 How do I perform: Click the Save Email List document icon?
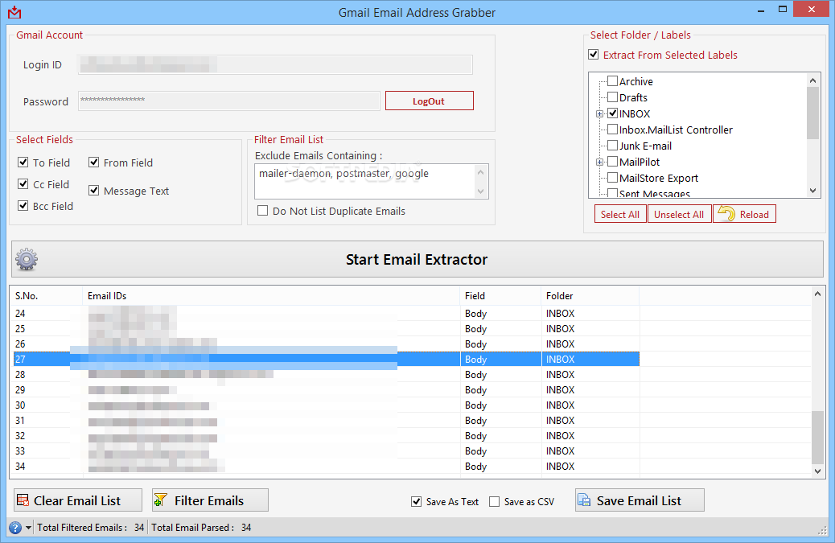pyautogui.click(x=584, y=500)
